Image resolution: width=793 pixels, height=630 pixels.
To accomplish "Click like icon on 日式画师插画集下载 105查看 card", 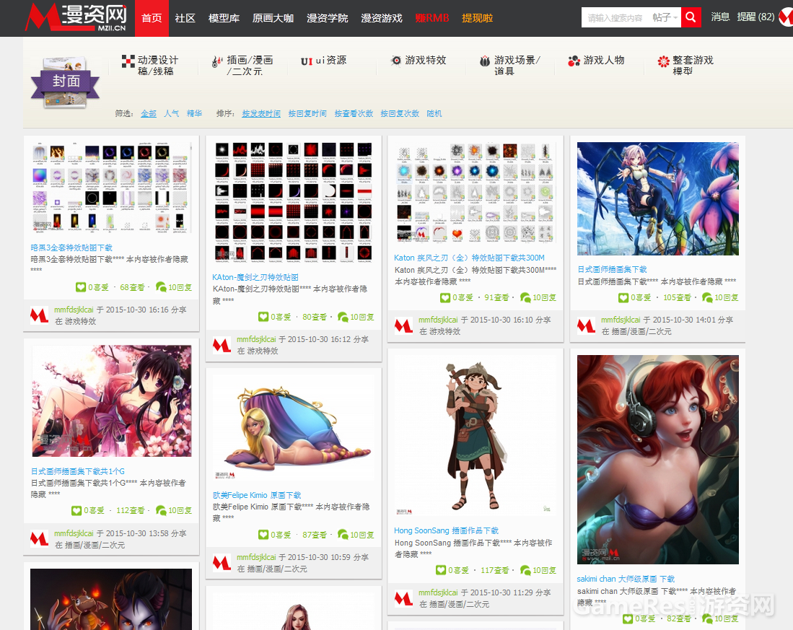I will pyautogui.click(x=623, y=298).
